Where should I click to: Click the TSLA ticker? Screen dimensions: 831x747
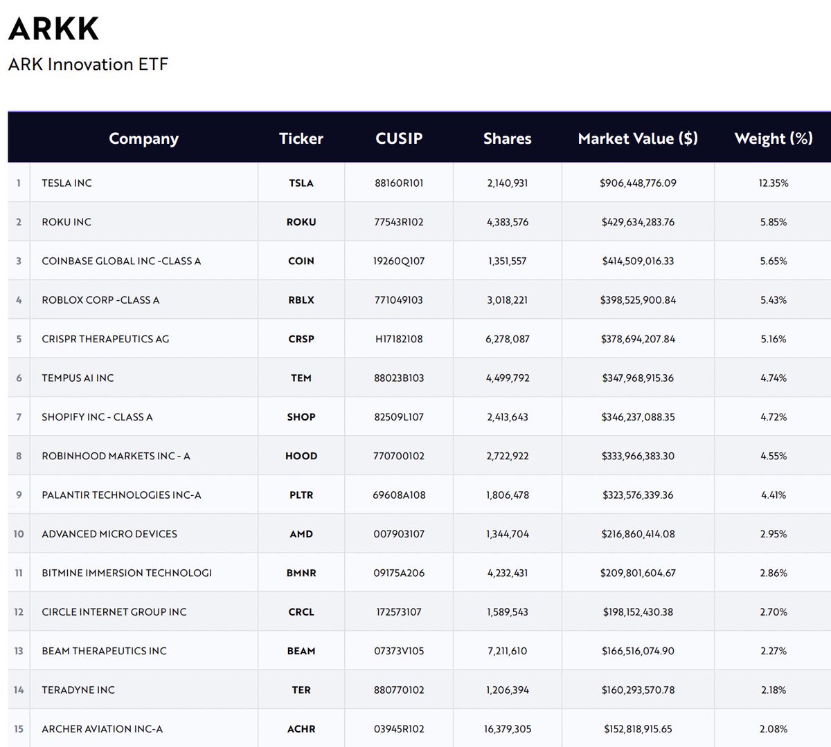[301, 183]
